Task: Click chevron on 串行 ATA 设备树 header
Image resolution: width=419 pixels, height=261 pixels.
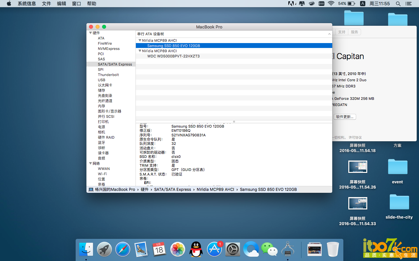Action: [329, 34]
